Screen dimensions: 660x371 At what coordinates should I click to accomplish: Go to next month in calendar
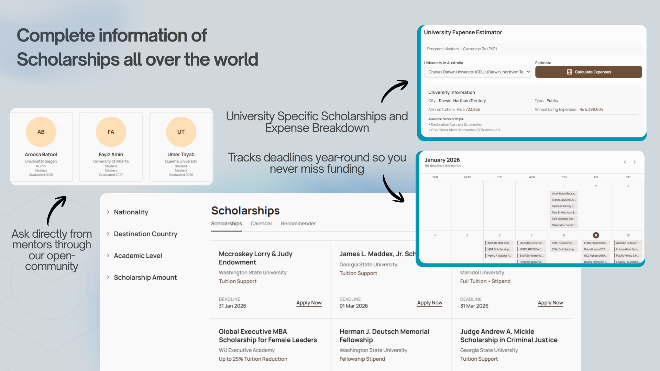(x=635, y=162)
